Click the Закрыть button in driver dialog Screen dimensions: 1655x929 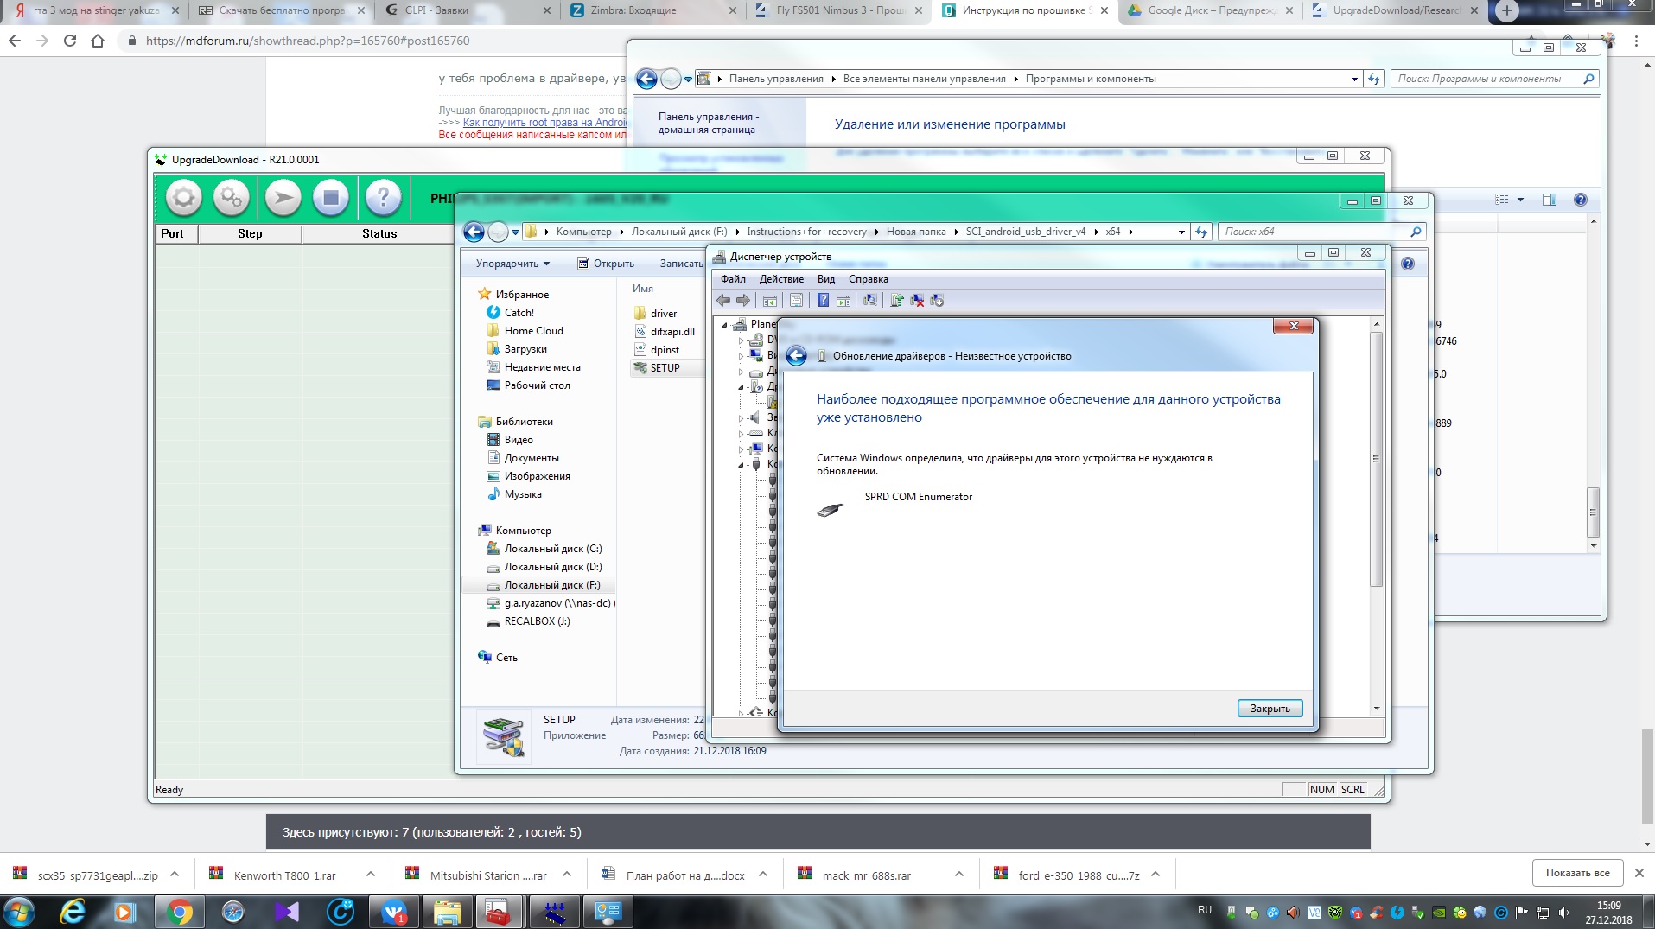1269,709
